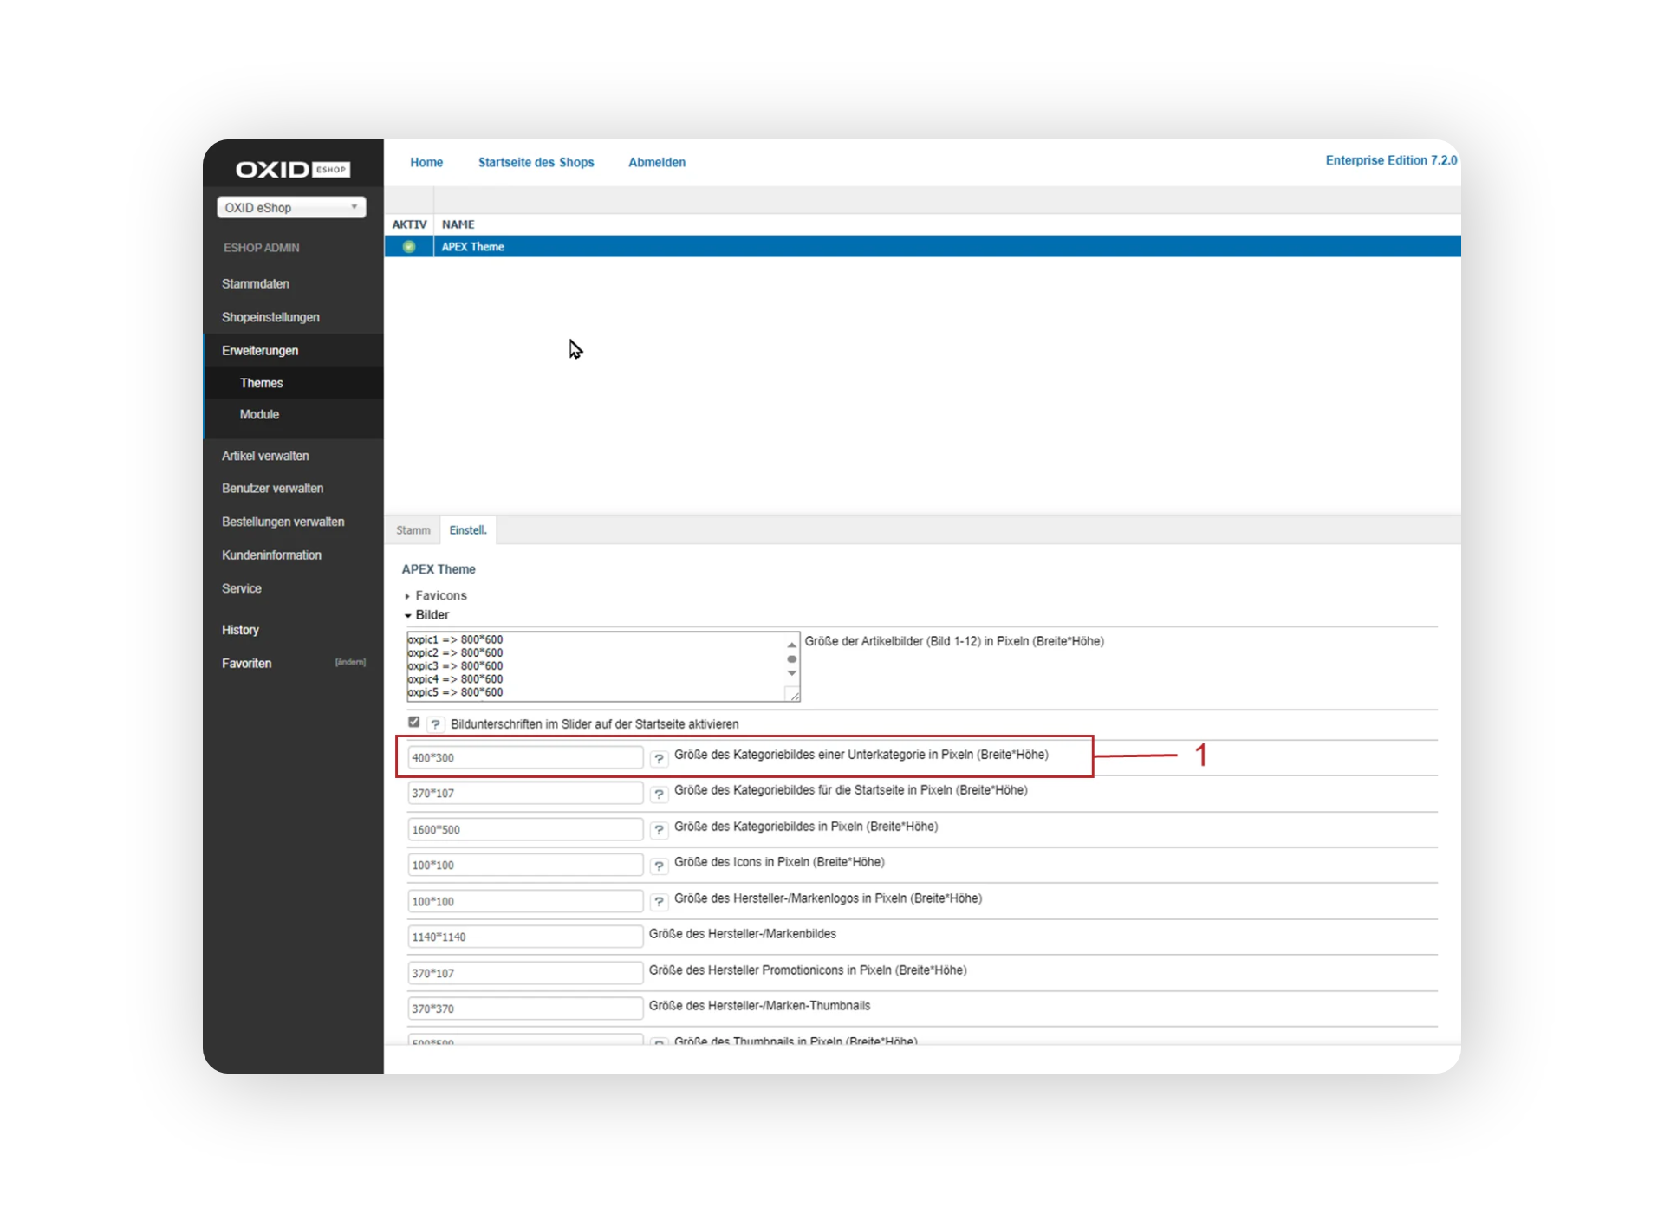Screen dimensions: 1664x1213
Task: Open Artikel verwalten in the sidebar
Action: pyautogui.click(x=265, y=456)
